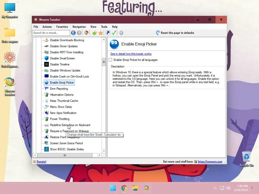259x194 pixels.
Task: Open the Navigation menu
Action: (79, 27)
